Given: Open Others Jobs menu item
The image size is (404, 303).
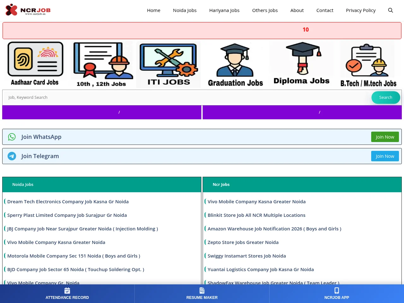Looking at the screenshot, I should [265, 10].
